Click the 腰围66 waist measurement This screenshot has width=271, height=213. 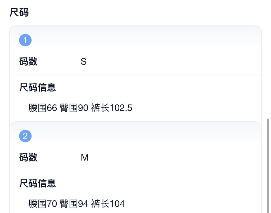click(x=43, y=108)
